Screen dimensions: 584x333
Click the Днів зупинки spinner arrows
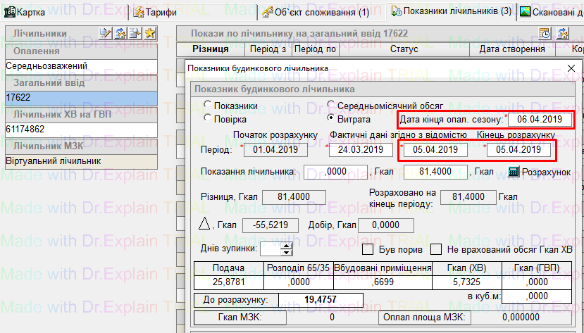coord(286,249)
